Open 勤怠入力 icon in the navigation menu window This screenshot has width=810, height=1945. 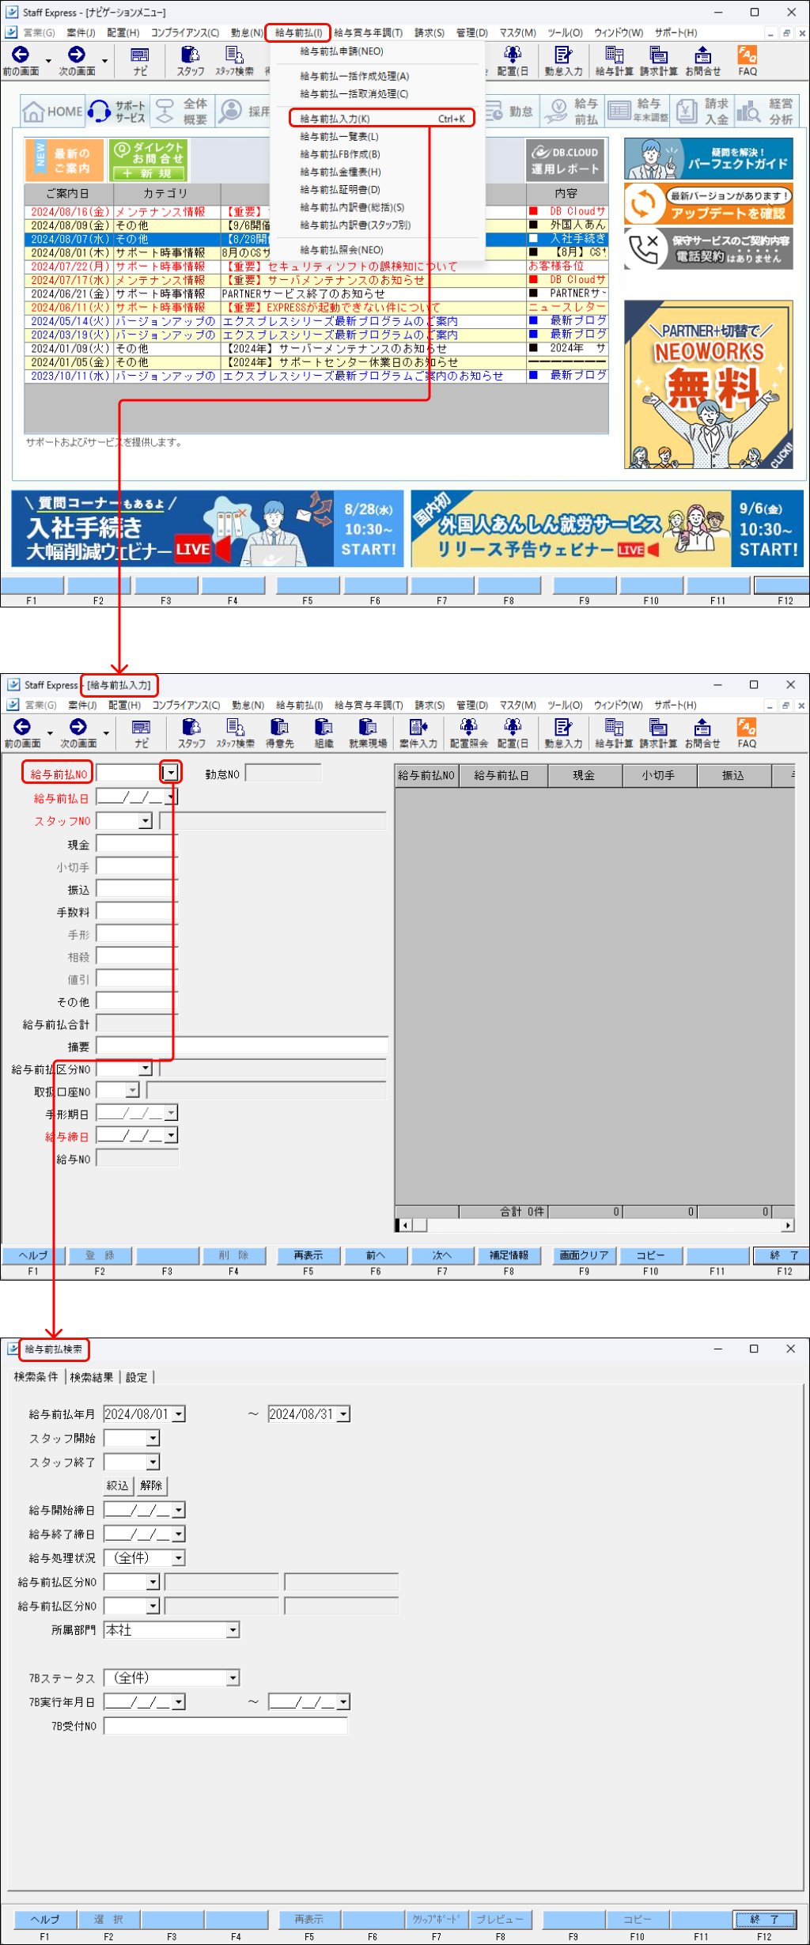point(563,60)
